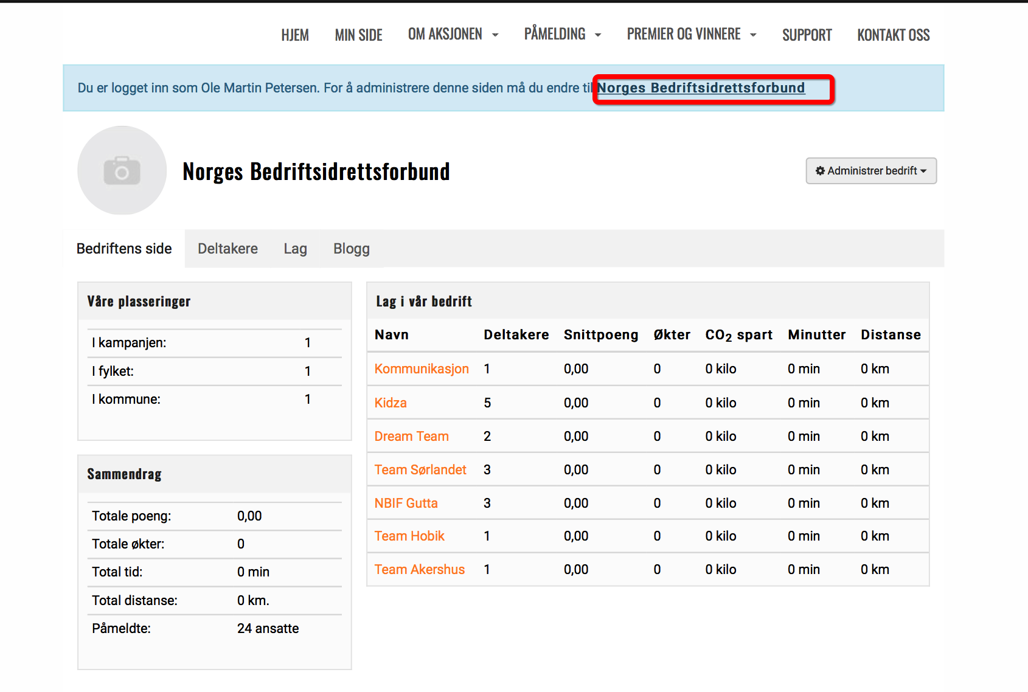This screenshot has width=1028, height=692.
Task: Open the Team Hobik link
Action: pos(409,536)
